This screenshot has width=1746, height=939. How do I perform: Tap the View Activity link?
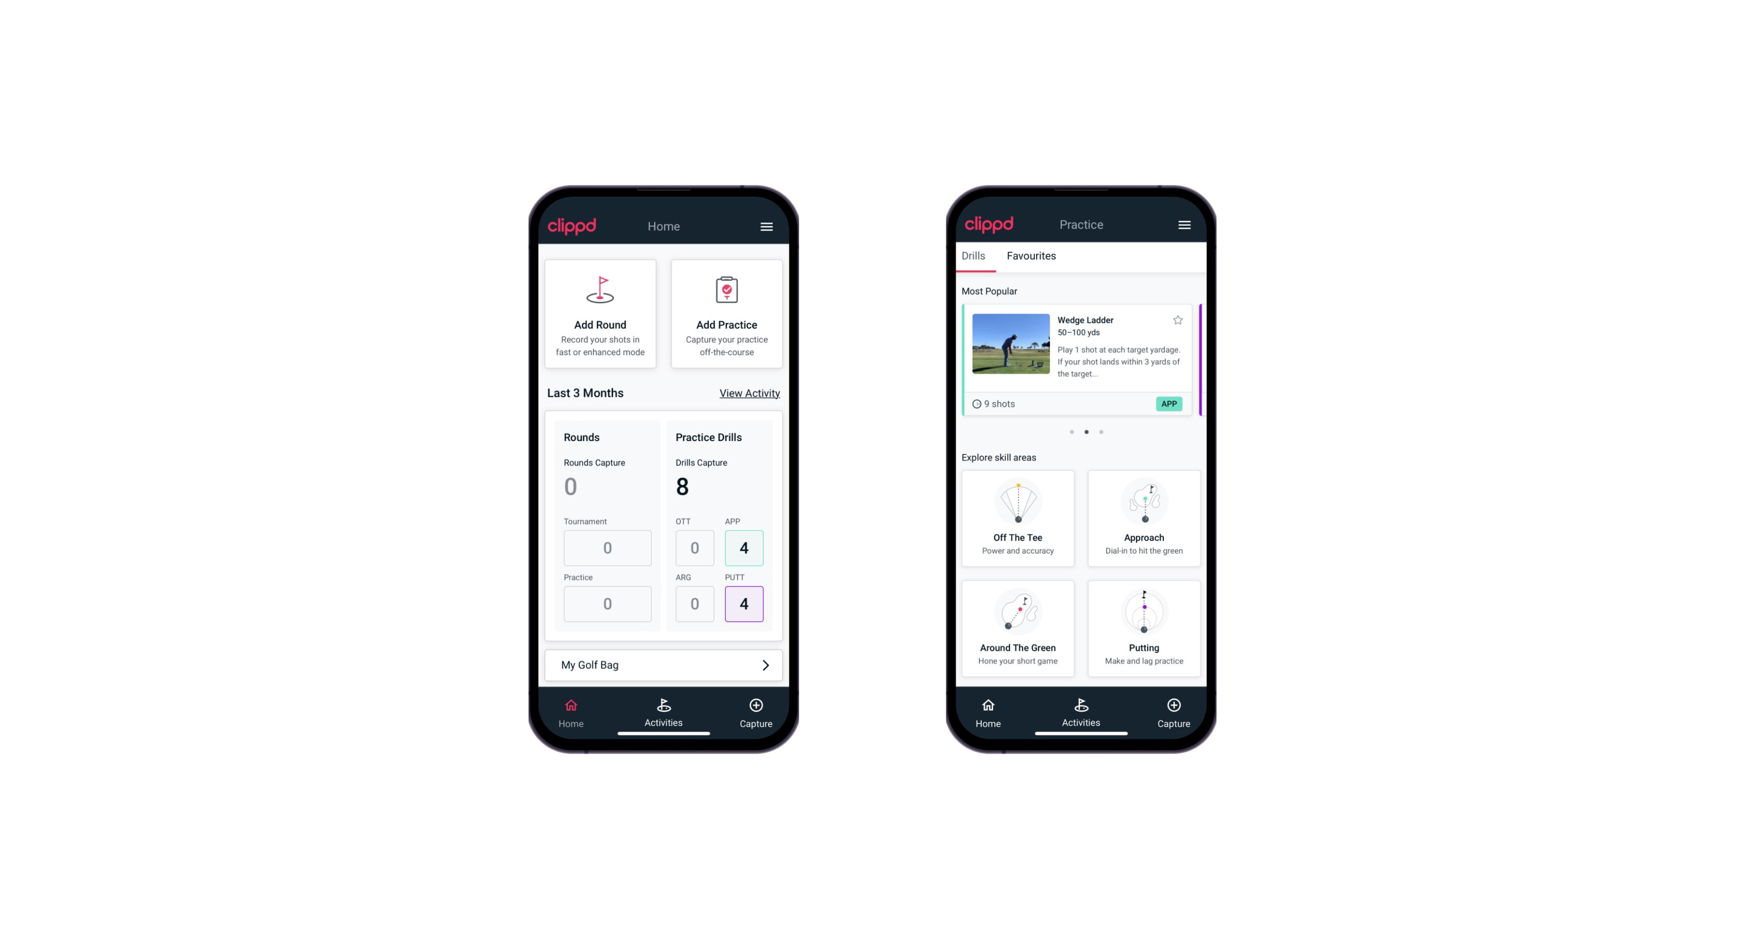749,392
